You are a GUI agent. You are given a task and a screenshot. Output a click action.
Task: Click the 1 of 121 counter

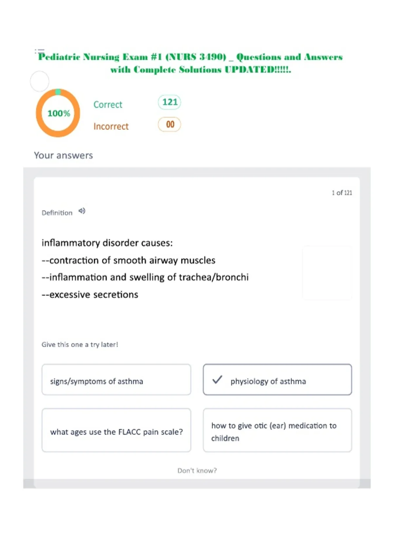[342, 193]
